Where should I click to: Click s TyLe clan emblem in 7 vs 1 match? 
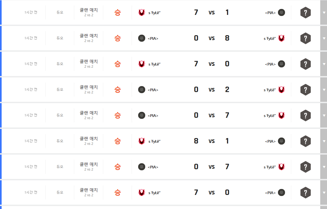[x=141, y=12]
